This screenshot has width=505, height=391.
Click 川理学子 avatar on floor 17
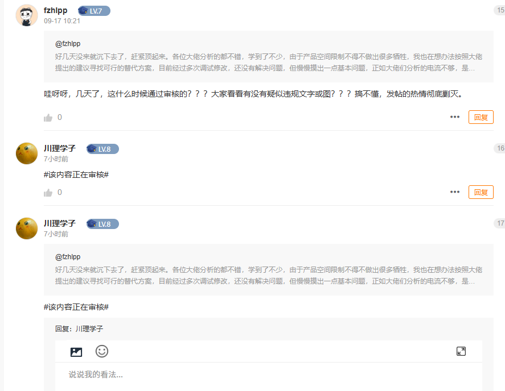coord(26,228)
